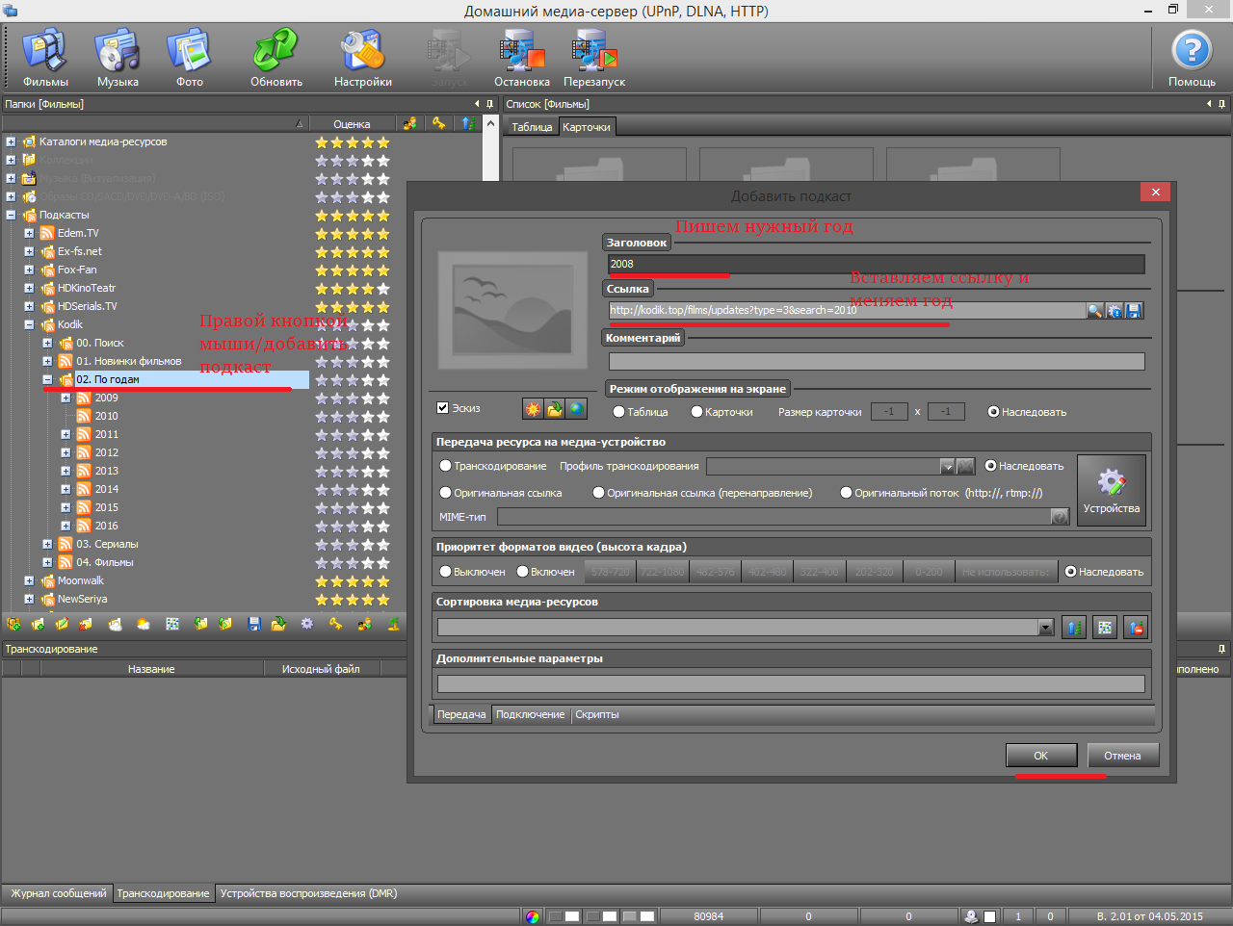The height and width of the screenshot is (926, 1233).
Task: Open Настройки settings from toolbar
Action: (x=362, y=56)
